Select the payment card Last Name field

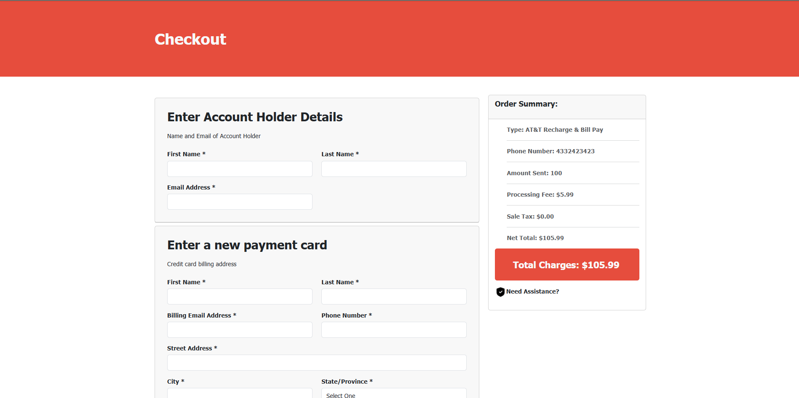tap(394, 296)
